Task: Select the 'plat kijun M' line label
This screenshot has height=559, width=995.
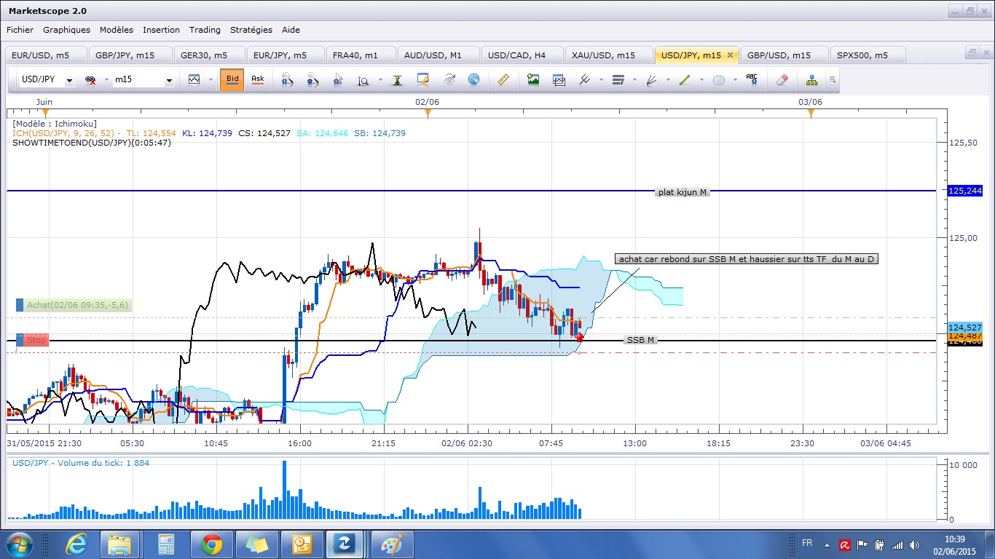Action: (x=682, y=192)
